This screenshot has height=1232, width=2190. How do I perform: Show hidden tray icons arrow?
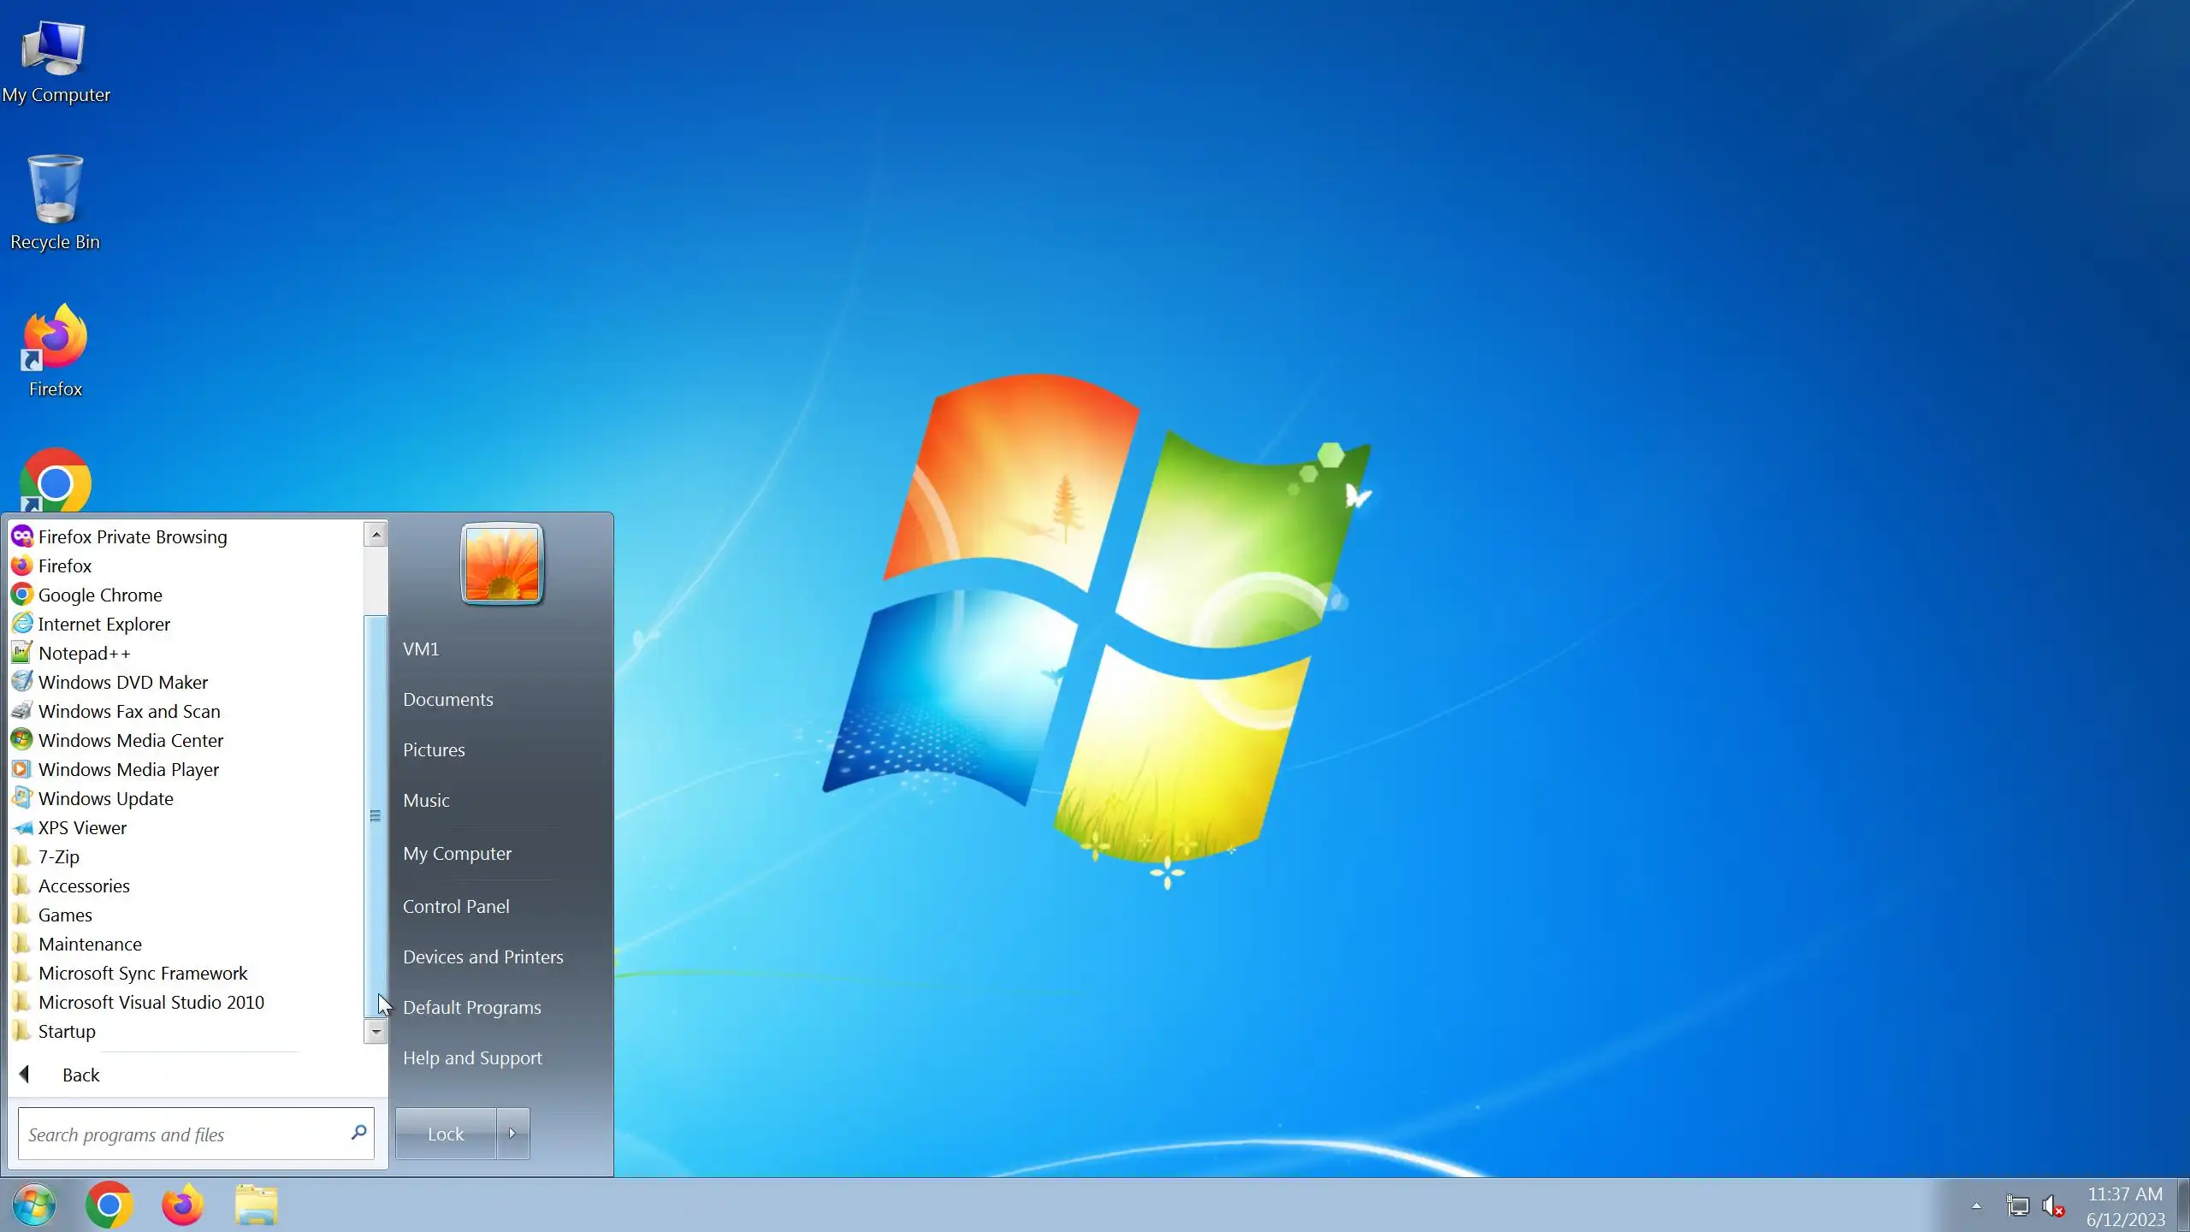[x=1976, y=1206]
